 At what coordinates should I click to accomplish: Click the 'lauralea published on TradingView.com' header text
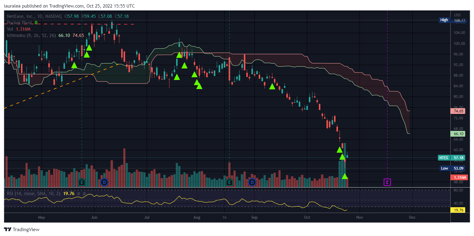[x=43, y=6]
